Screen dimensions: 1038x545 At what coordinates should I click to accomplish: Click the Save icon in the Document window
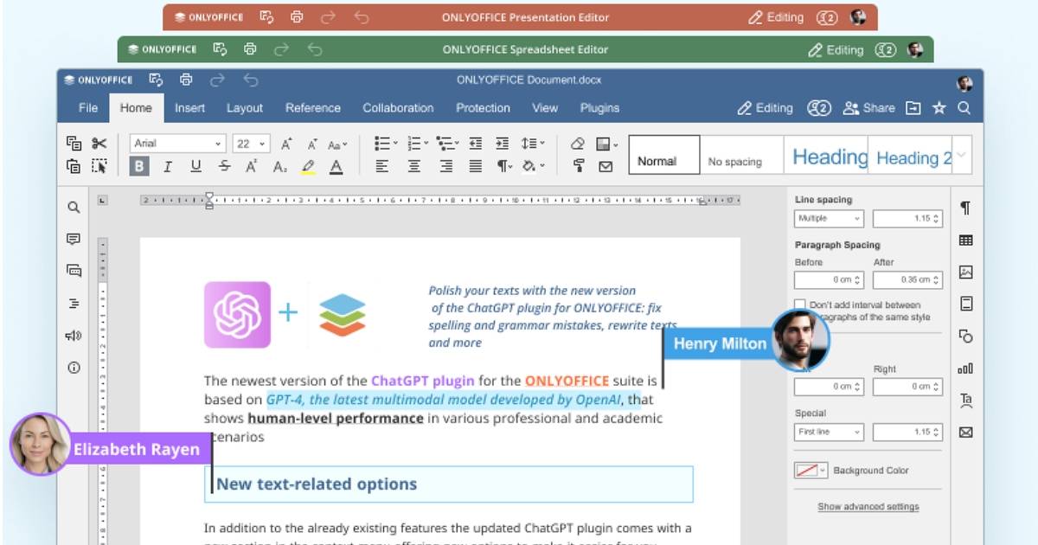coord(156,80)
